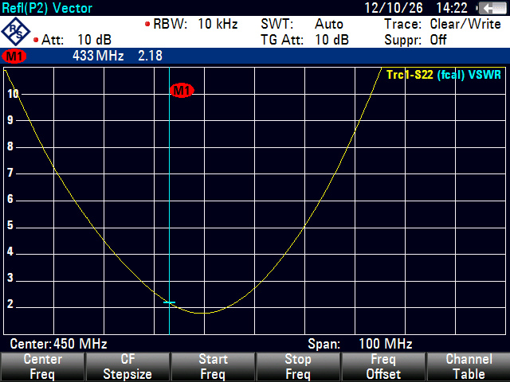Click the Y-axis label 2
This screenshot has width=510, height=382.
tap(10, 304)
